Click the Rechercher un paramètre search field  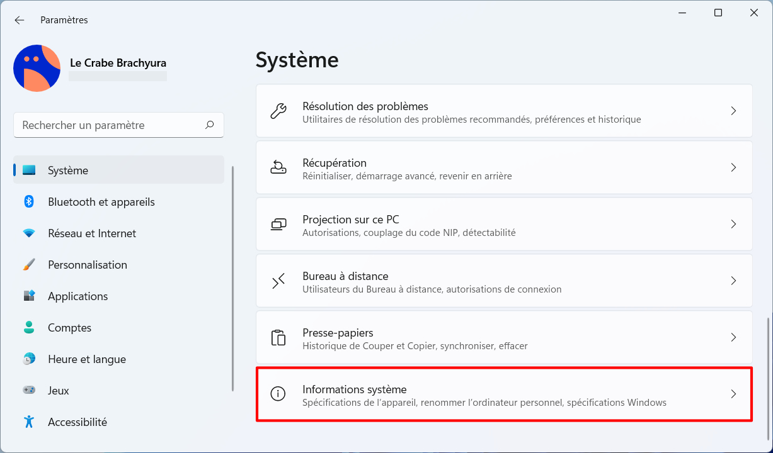pos(118,125)
